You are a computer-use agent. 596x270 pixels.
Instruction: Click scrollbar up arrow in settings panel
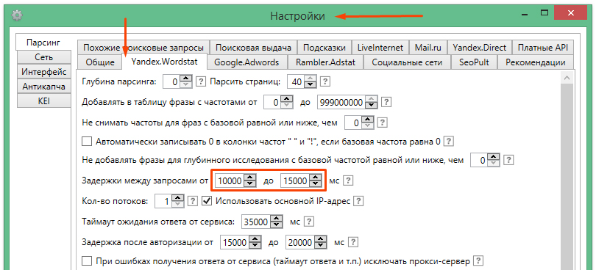(x=567, y=78)
